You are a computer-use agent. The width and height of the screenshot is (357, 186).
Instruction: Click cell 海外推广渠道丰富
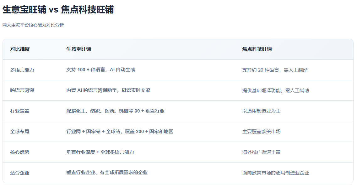tap(261, 152)
